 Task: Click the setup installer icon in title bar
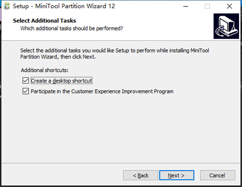click(6, 6)
